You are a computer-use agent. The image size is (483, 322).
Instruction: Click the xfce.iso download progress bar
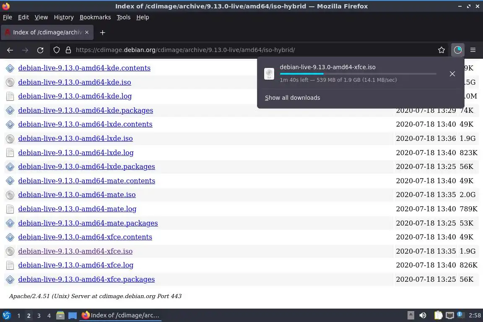coord(358,74)
